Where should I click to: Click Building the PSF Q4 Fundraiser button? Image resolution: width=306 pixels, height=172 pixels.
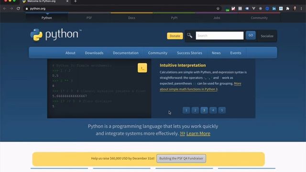click(181, 158)
